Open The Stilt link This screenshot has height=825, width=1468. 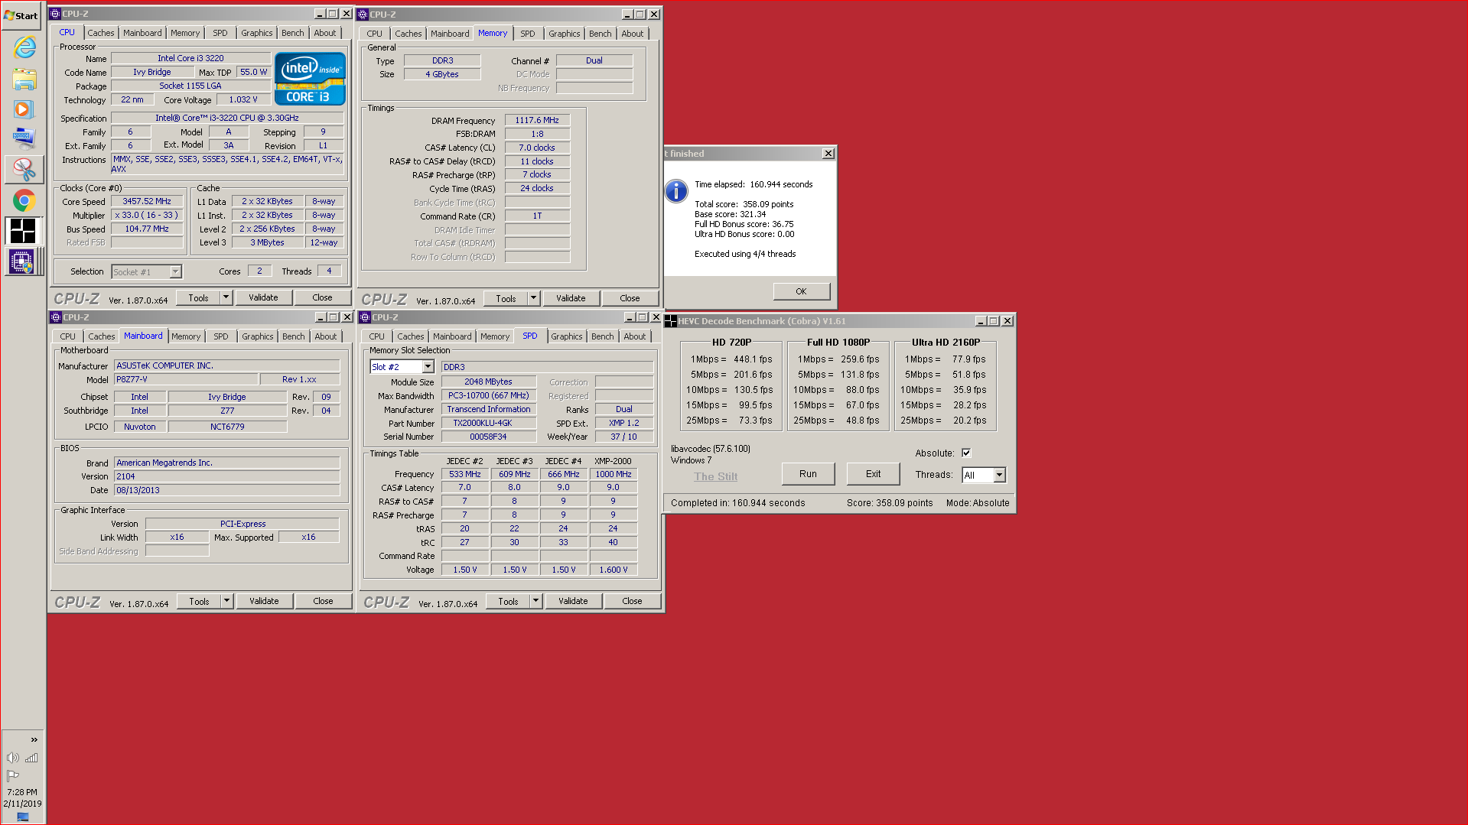[x=715, y=476]
